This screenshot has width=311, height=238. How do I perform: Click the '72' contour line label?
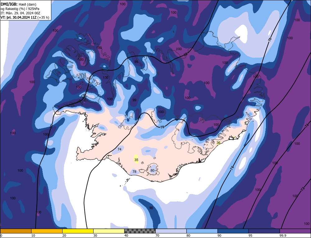coord(302,189)
